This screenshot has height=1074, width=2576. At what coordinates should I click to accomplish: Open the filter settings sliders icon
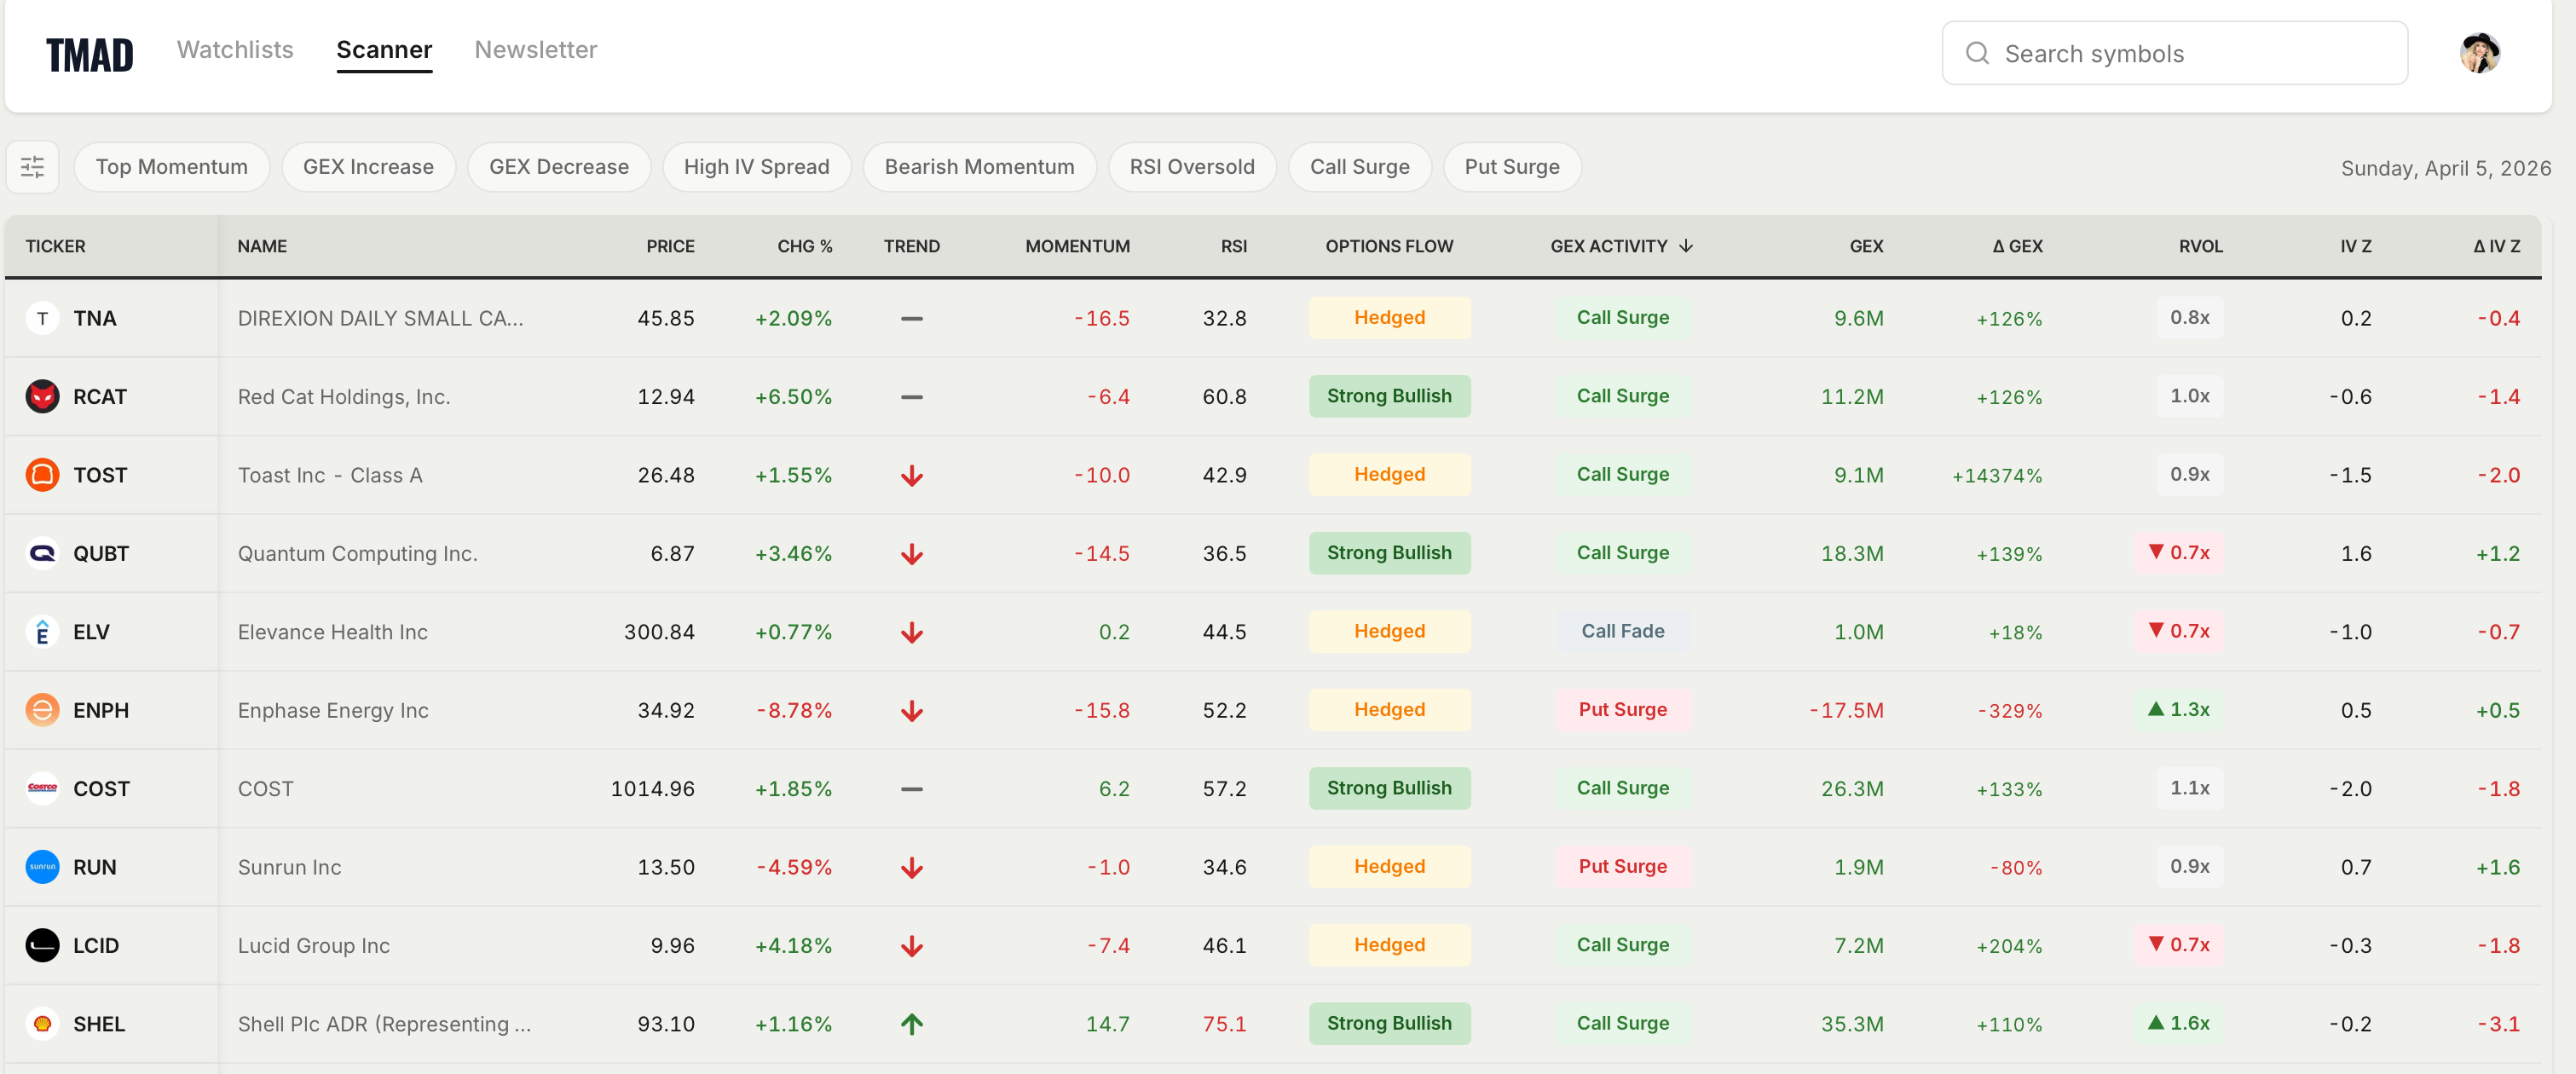(32, 167)
